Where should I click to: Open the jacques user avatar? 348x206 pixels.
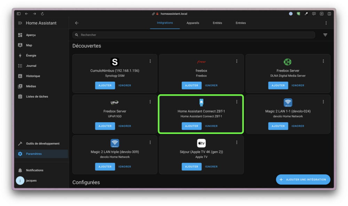coord(20,181)
